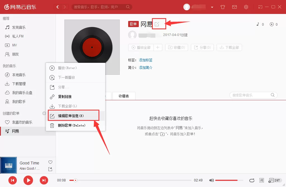This screenshot has height=187, width=286.
Task: Click magnifier icon in playlist search field
Action: [273, 95]
